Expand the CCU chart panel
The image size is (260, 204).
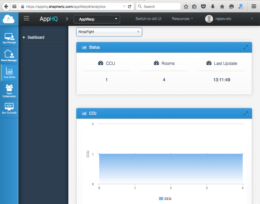coord(246,113)
